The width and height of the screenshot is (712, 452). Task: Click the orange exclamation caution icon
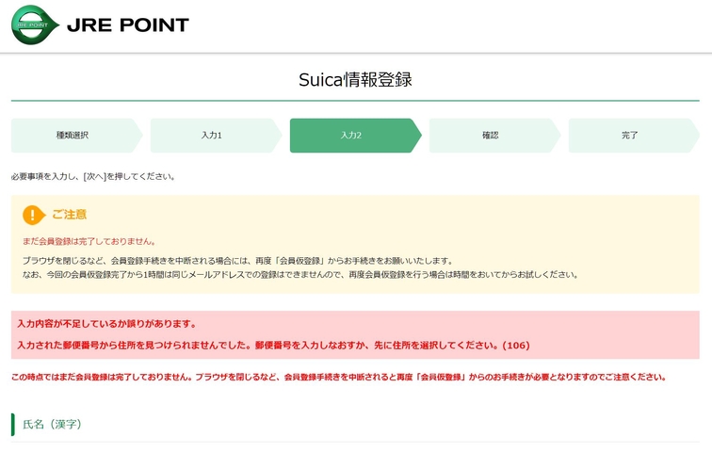click(34, 215)
